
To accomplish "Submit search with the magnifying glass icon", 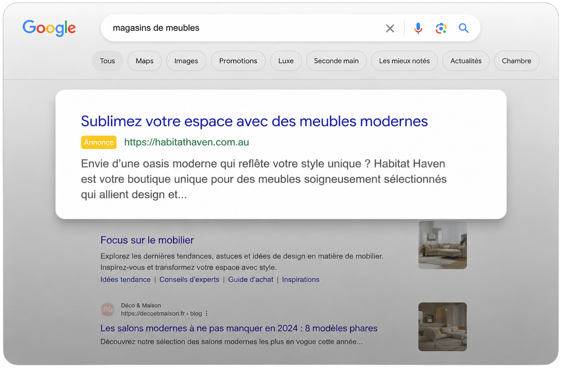I will tap(464, 28).
